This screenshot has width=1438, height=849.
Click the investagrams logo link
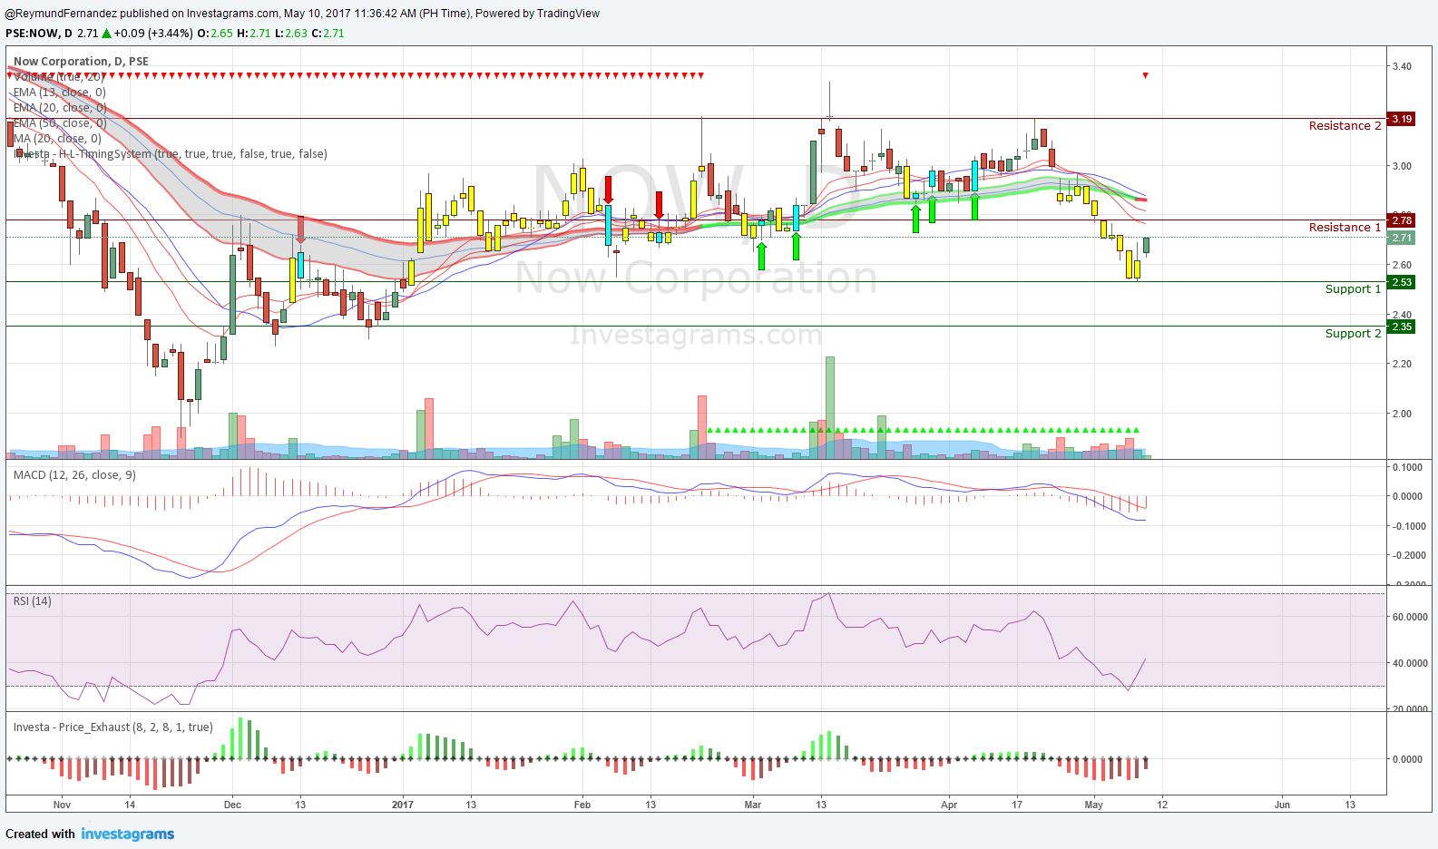(x=127, y=834)
